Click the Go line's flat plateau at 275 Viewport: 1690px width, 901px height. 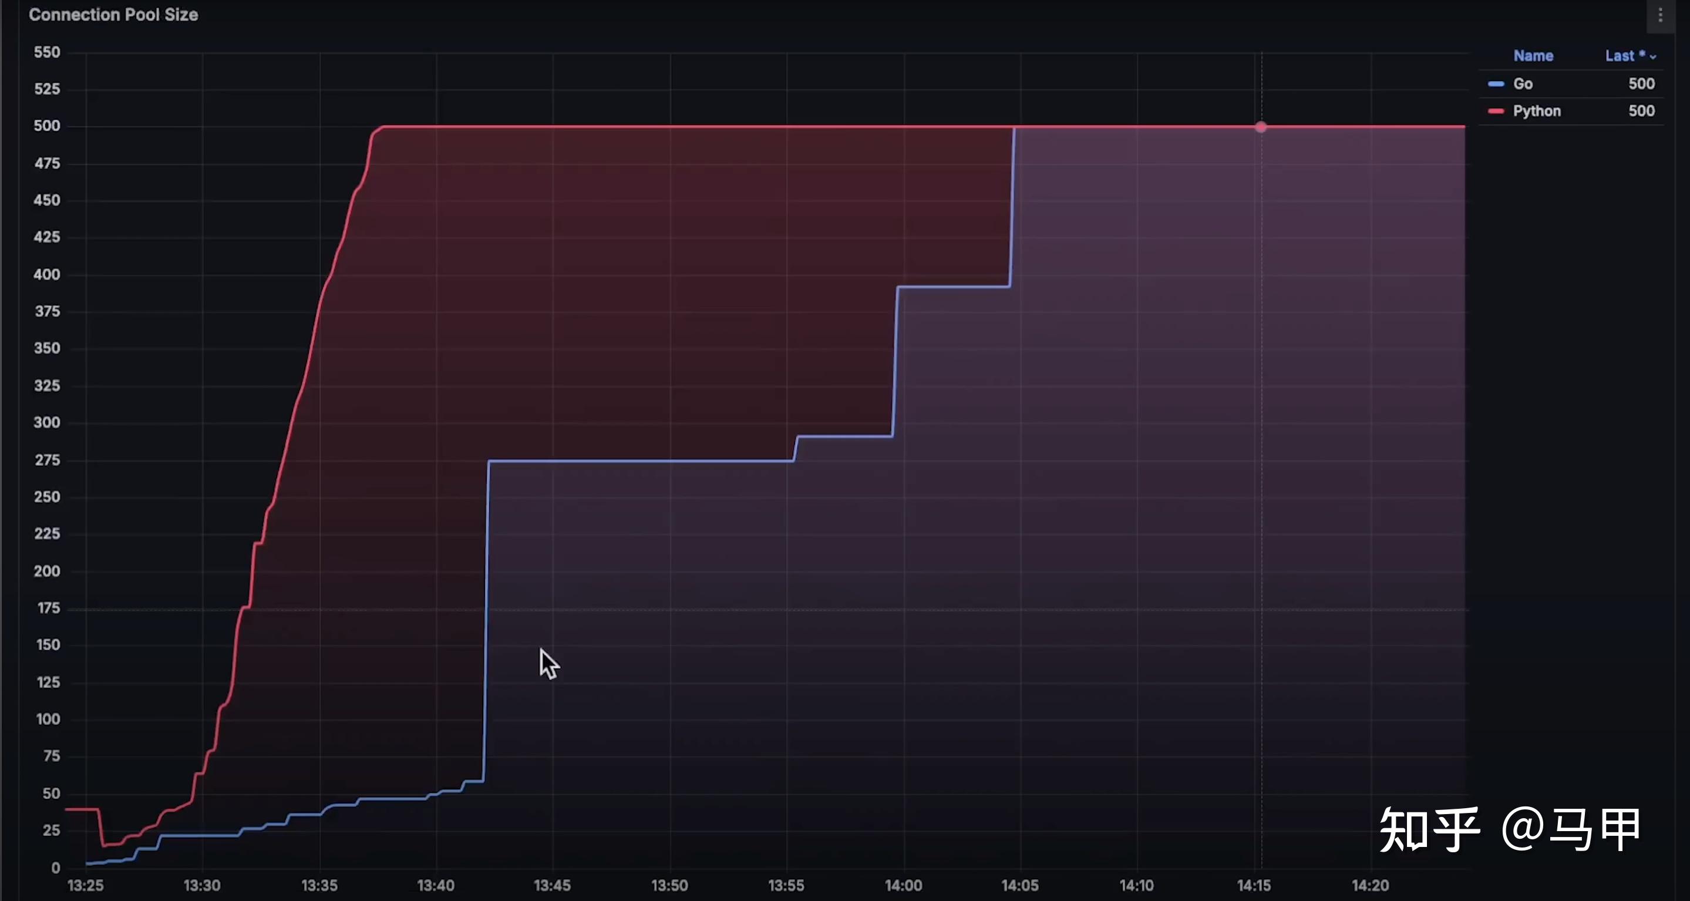click(x=639, y=460)
